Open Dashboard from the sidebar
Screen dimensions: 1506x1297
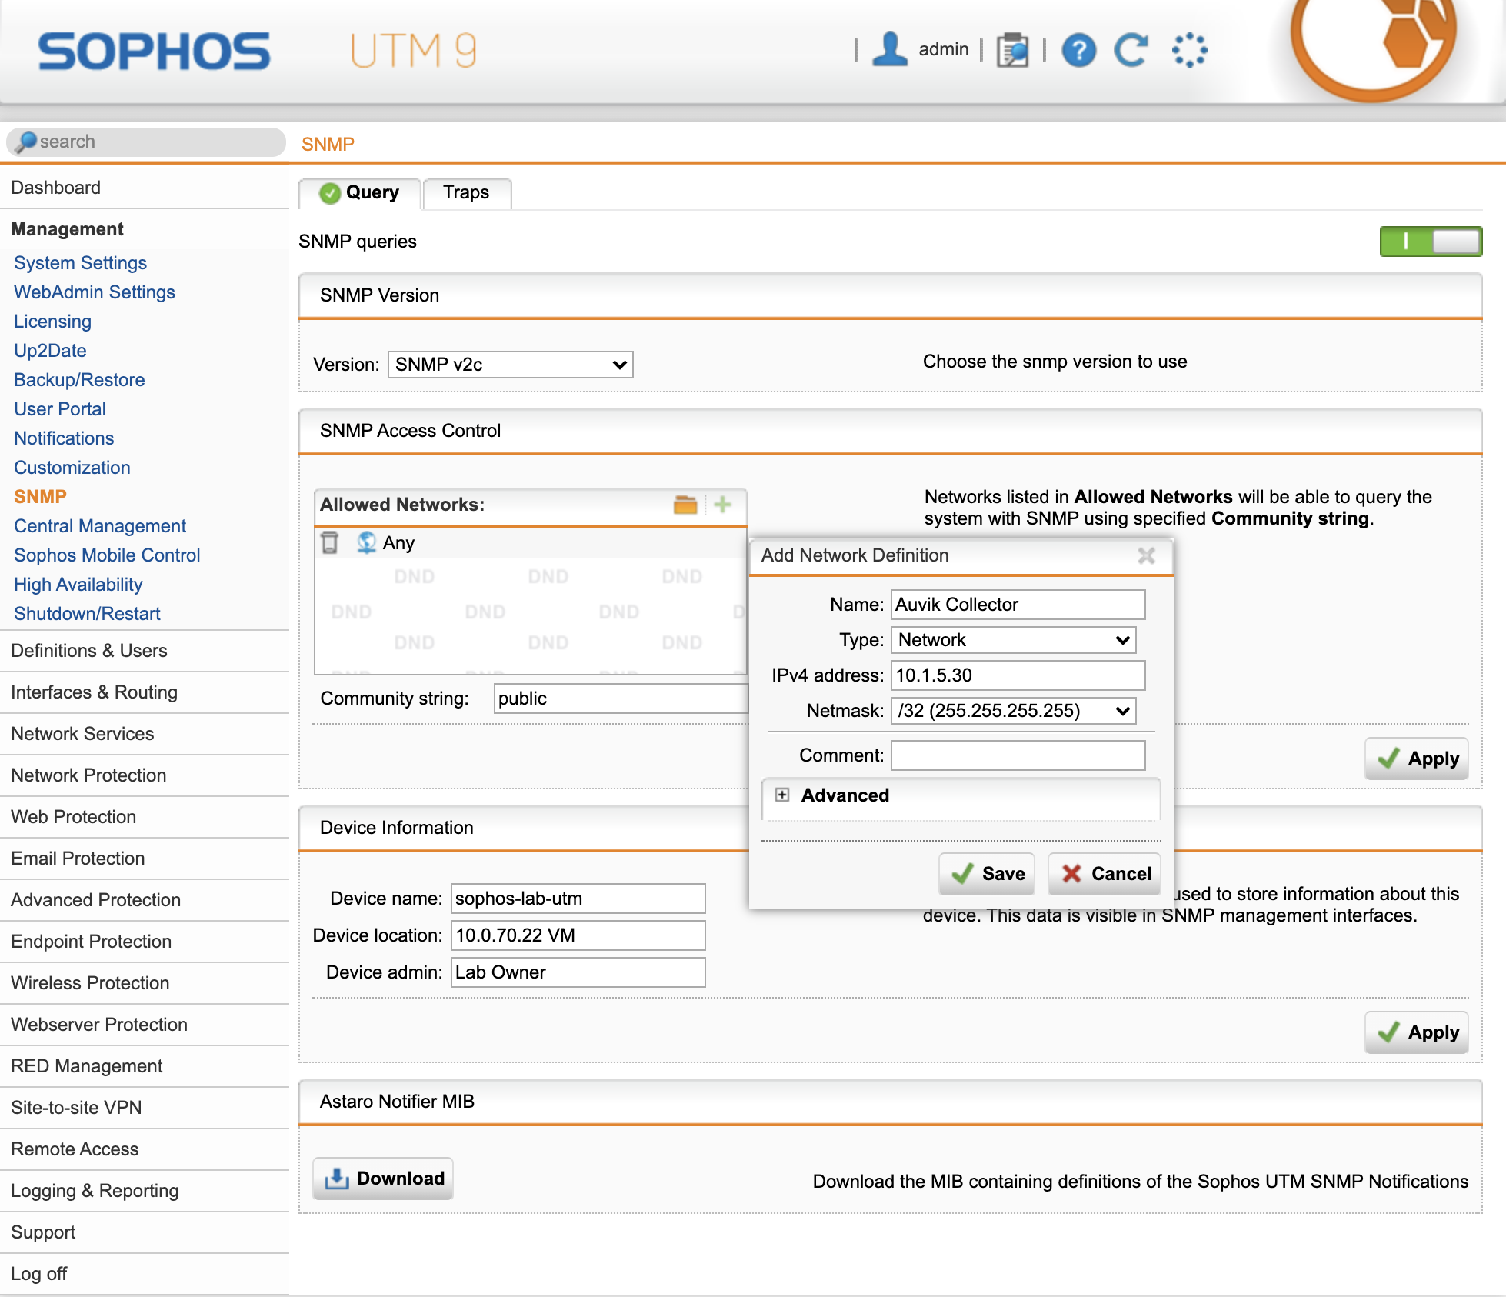point(145,188)
